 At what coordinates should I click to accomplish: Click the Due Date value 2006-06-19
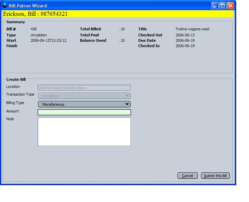(185, 41)
